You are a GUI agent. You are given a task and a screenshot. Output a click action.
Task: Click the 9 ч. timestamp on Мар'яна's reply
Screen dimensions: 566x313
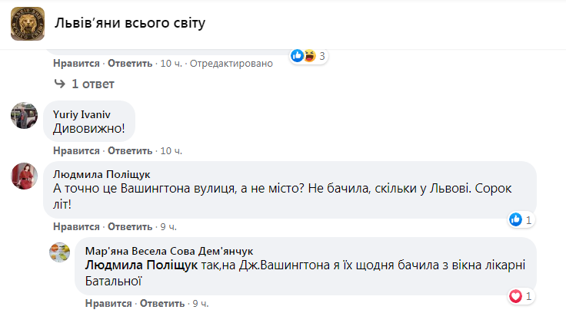pyautogui.click(x=200, y=304)
